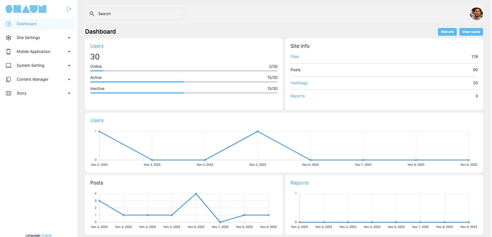Click the Active users progress bar
492x237 pixels.
[x=184, y=82]
